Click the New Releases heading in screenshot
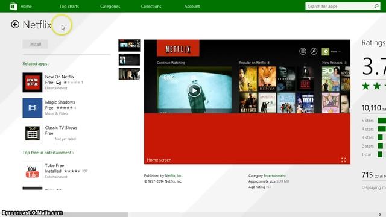The height and width of the screenshot is (217, 386). (x=332, y=63)
